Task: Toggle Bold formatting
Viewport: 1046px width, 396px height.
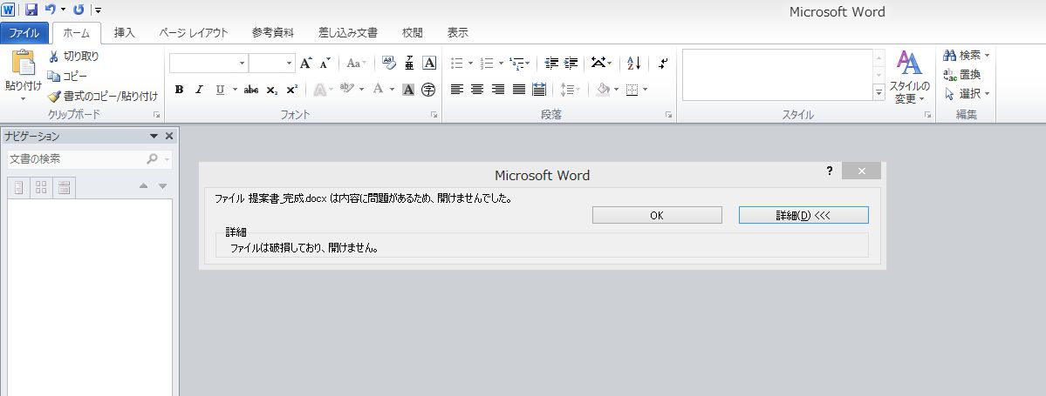Action: coord(179,90)
